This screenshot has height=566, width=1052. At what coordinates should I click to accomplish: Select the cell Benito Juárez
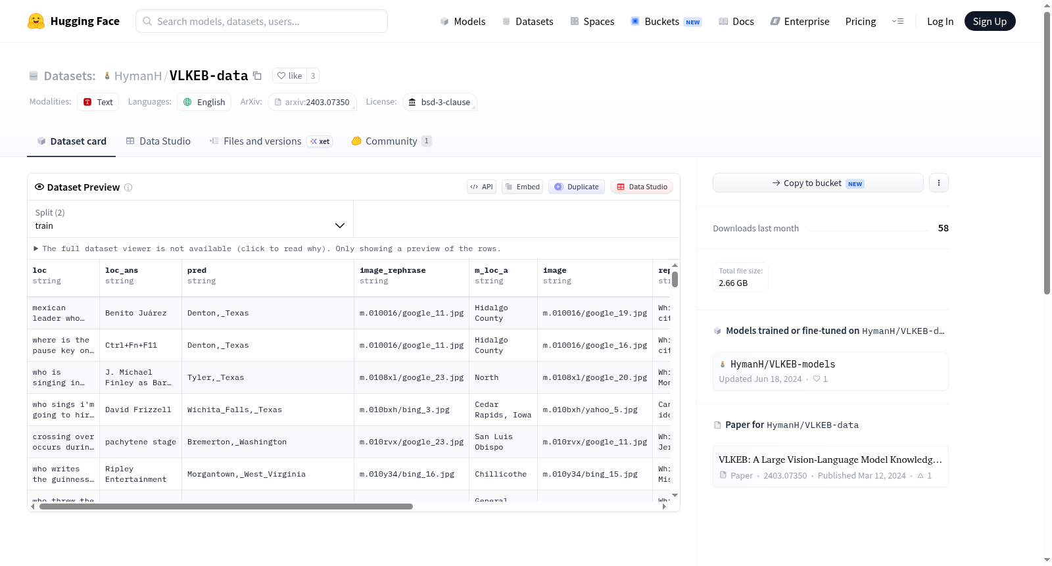[x=141, y=313]
